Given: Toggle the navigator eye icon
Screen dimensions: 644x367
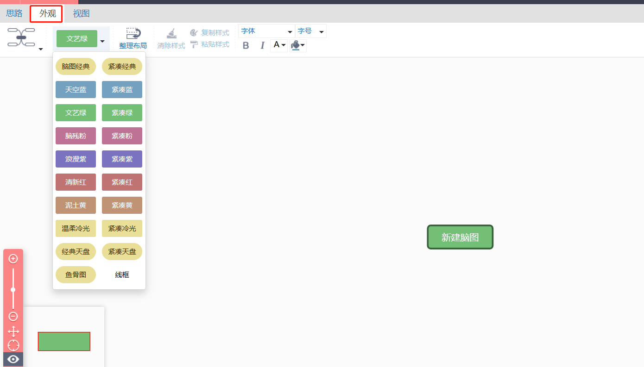Looking at the screenshot, I should pyautogui.click(x=13, y=359).
